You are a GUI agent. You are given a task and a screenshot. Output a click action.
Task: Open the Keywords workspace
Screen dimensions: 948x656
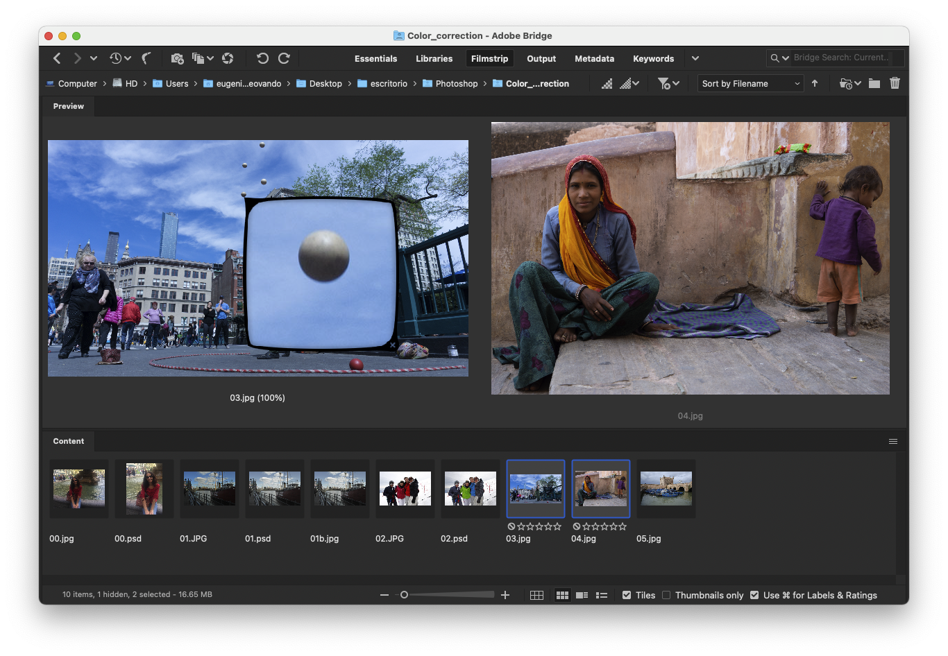coord(653,58)
